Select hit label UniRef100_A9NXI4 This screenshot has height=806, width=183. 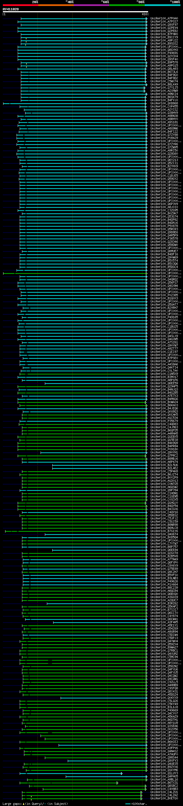click(164, 94)
